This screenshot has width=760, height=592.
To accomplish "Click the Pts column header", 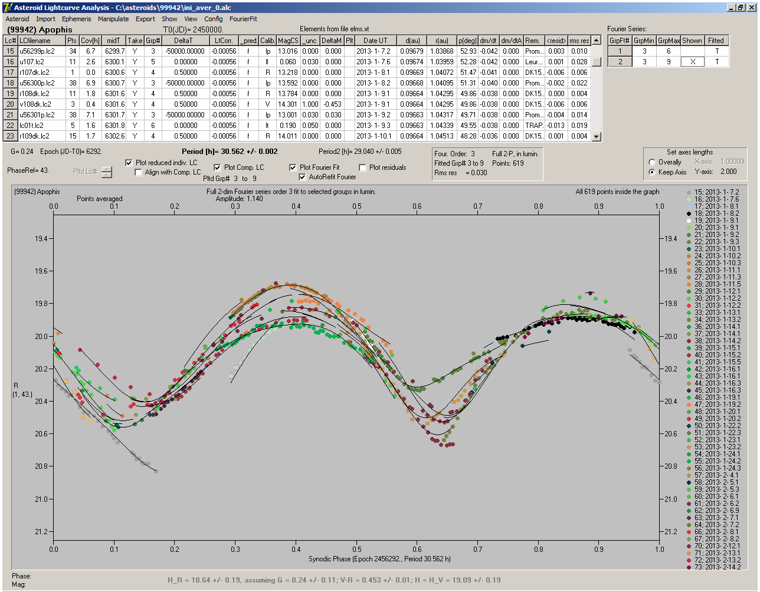I will coord(71,41).
